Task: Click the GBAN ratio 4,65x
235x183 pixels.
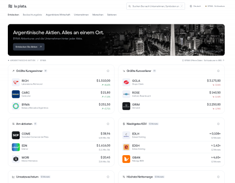Action: point(216,158)
